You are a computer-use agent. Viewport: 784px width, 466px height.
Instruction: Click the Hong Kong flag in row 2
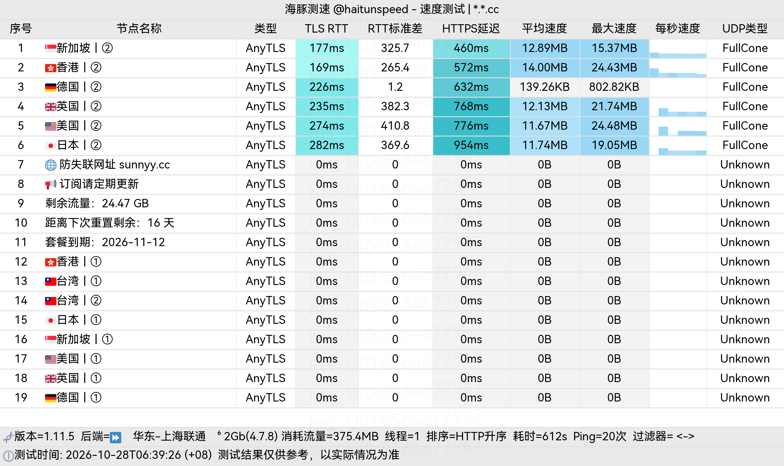coord(50,68)
